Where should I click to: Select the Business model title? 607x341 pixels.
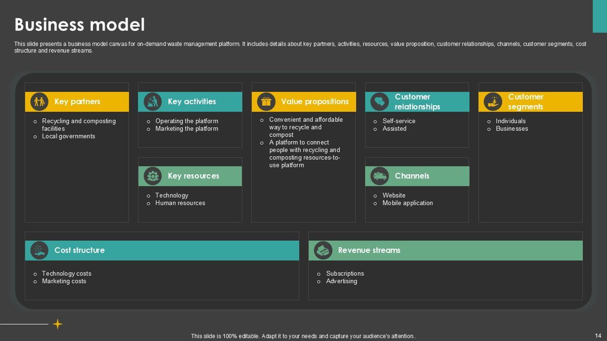(80, 25)
